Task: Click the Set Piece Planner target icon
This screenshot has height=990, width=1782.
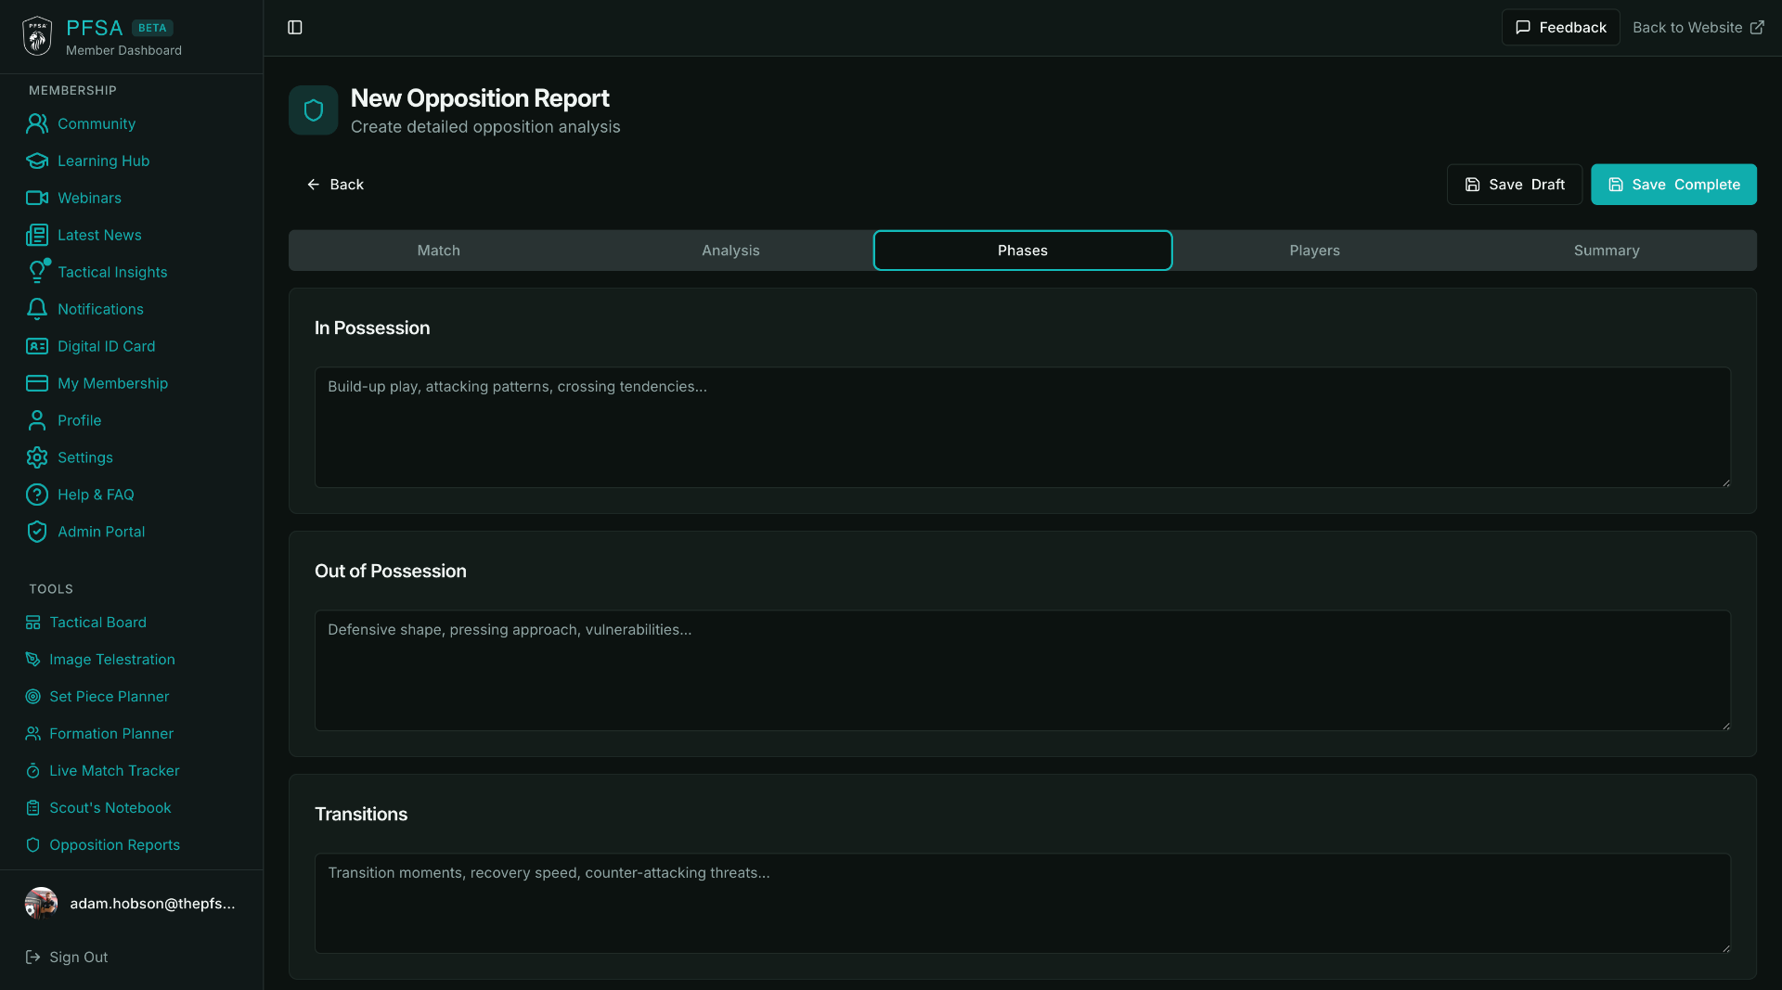Action: coord(33,697)
